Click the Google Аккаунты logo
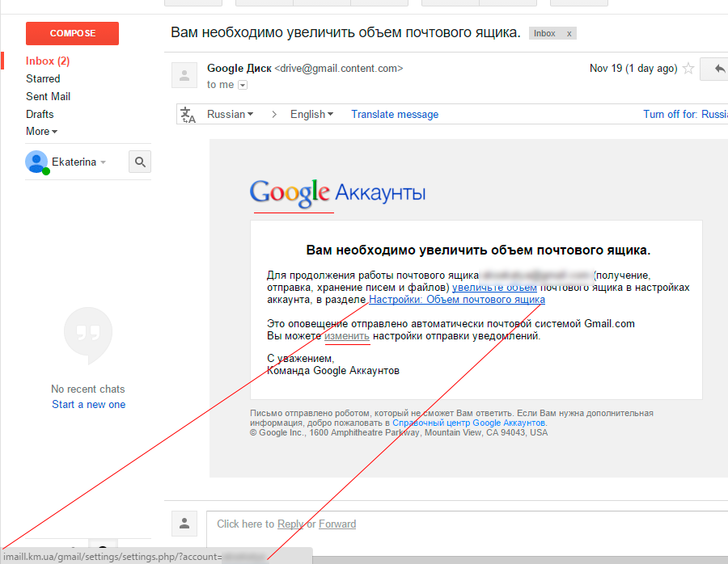The image size is (728, 564). [337, 193]
